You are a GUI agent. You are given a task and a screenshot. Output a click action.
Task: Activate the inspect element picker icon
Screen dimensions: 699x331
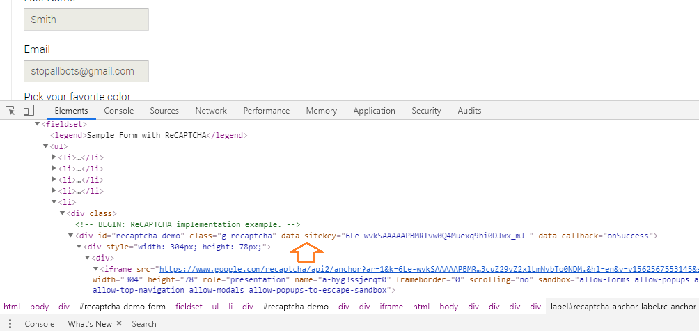click(x=10, y=111)
